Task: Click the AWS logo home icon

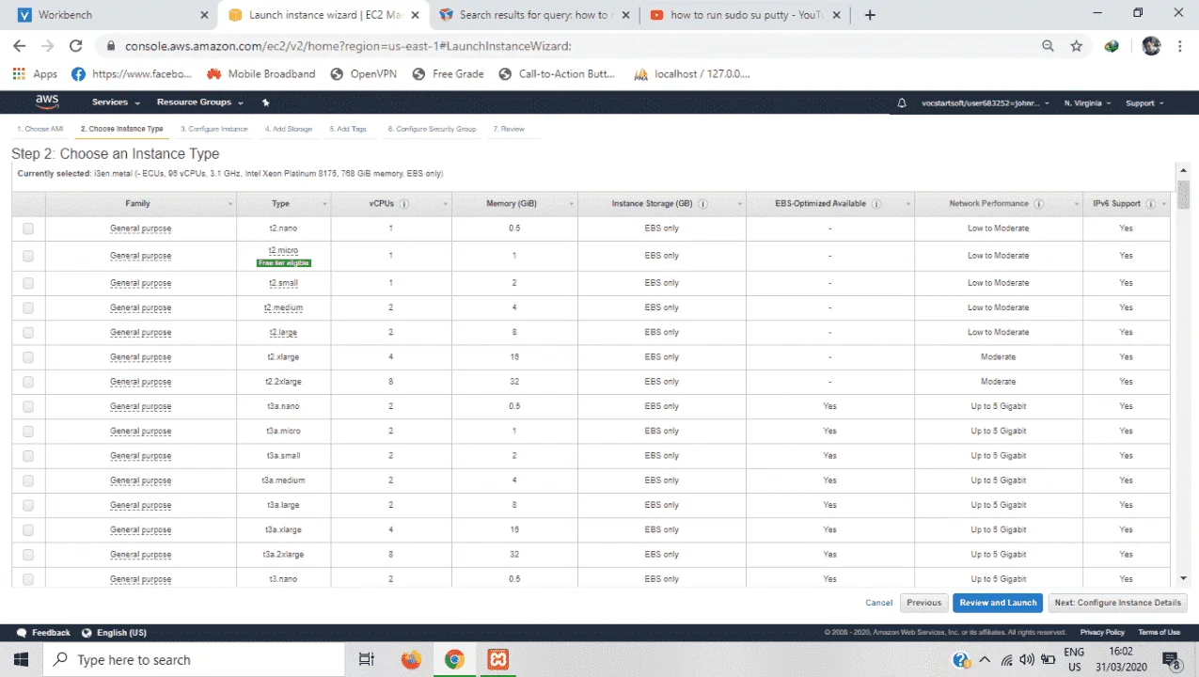Action: 47,102
